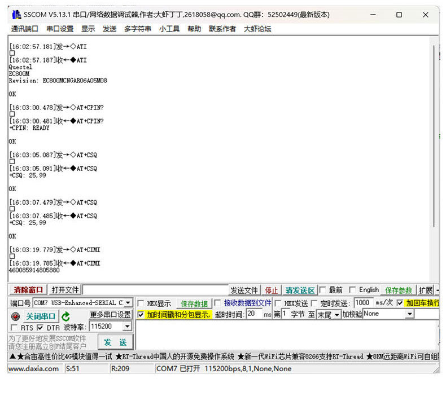Click the 发送 send button
This screenshot has height=405, width=446.
(115, 342)
